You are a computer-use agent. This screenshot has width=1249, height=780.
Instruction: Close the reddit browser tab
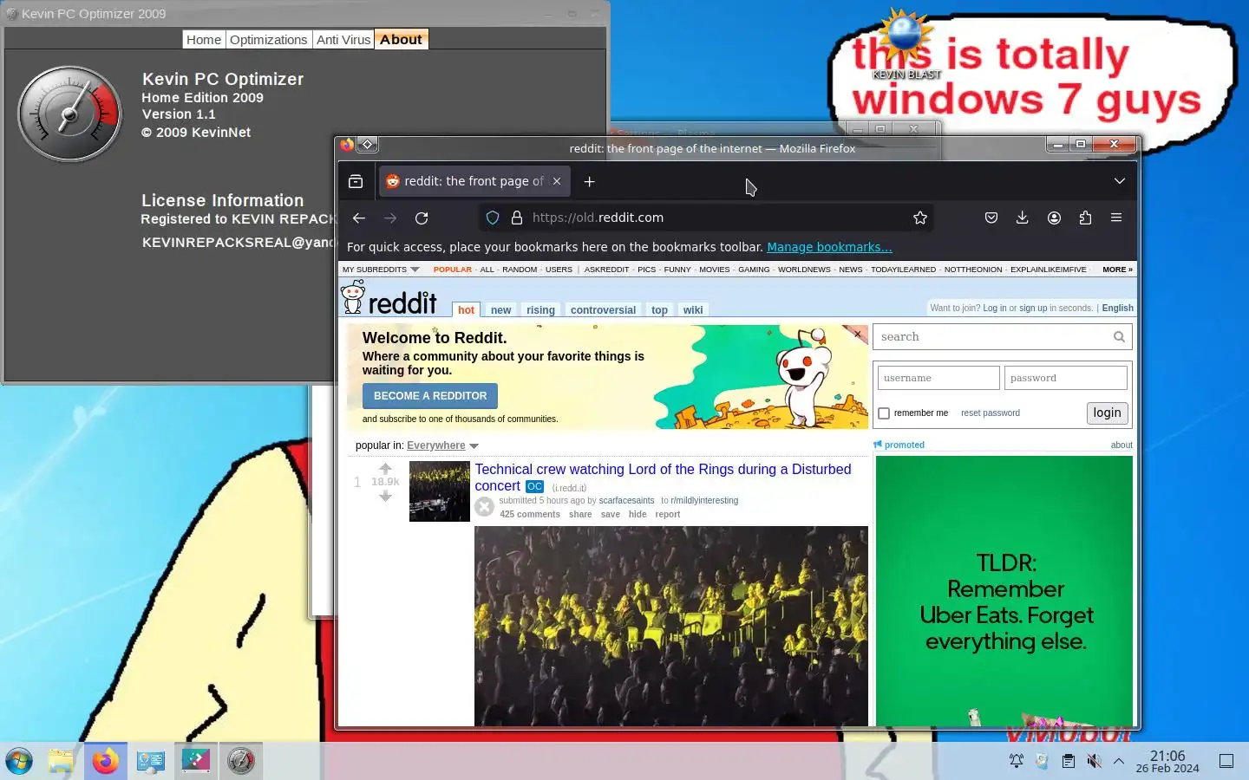click(557, 181)
